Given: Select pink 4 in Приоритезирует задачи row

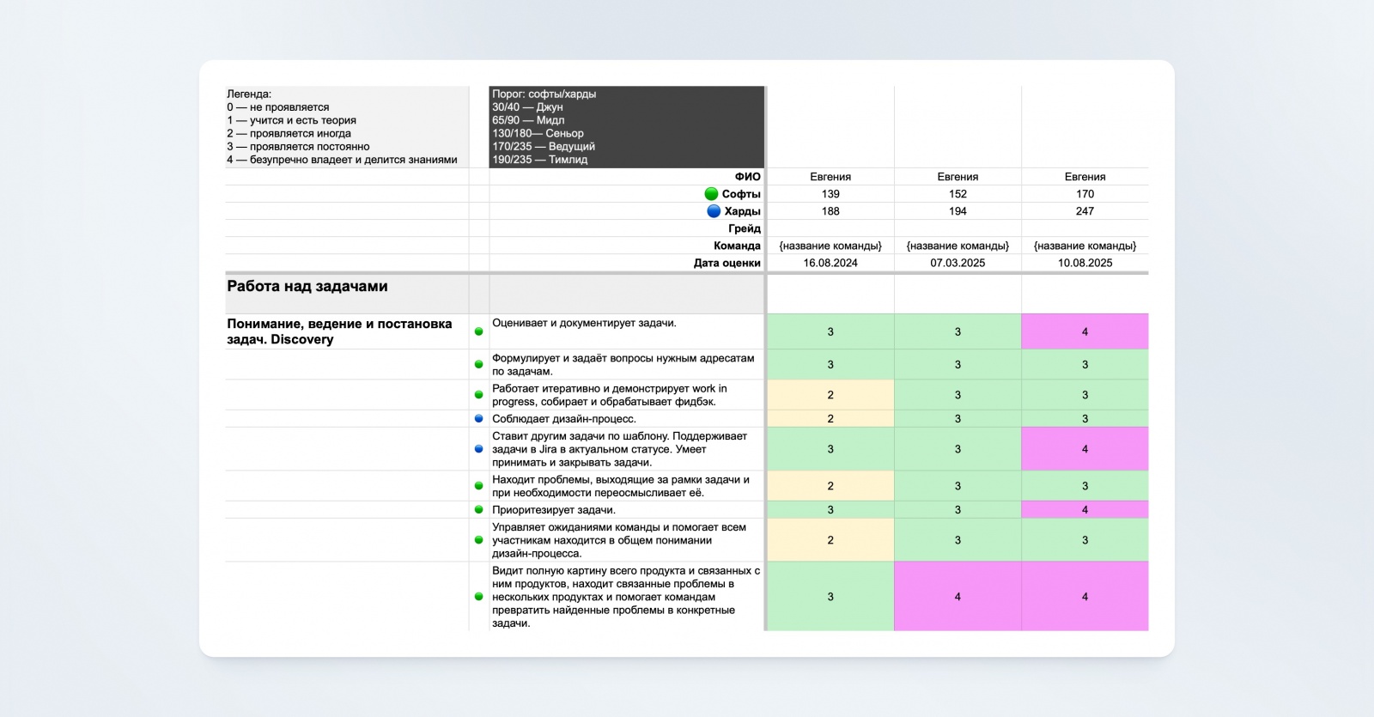Looking at the screenshot, I should [x=1085, y=510].
